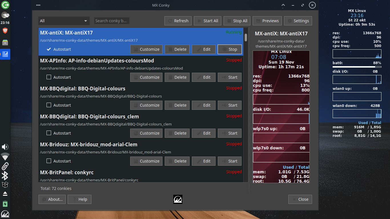The height and width of the screenshot is (219, 390).
Task: Open the file manager launcher in the panel
Action: [x=5, y=42]
